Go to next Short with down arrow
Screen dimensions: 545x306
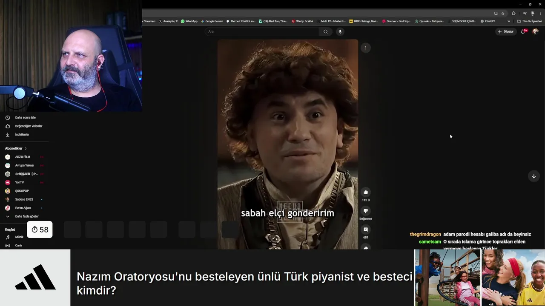(534, 176)
